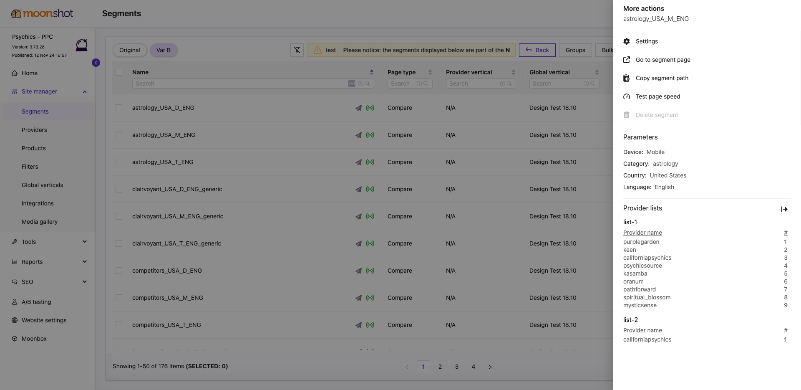Click Provider lists expand arrow icon
The image size is (801, 390).
click(784, 209)
